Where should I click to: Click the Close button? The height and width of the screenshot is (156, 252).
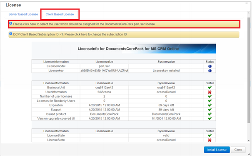(x=238, y=150)
